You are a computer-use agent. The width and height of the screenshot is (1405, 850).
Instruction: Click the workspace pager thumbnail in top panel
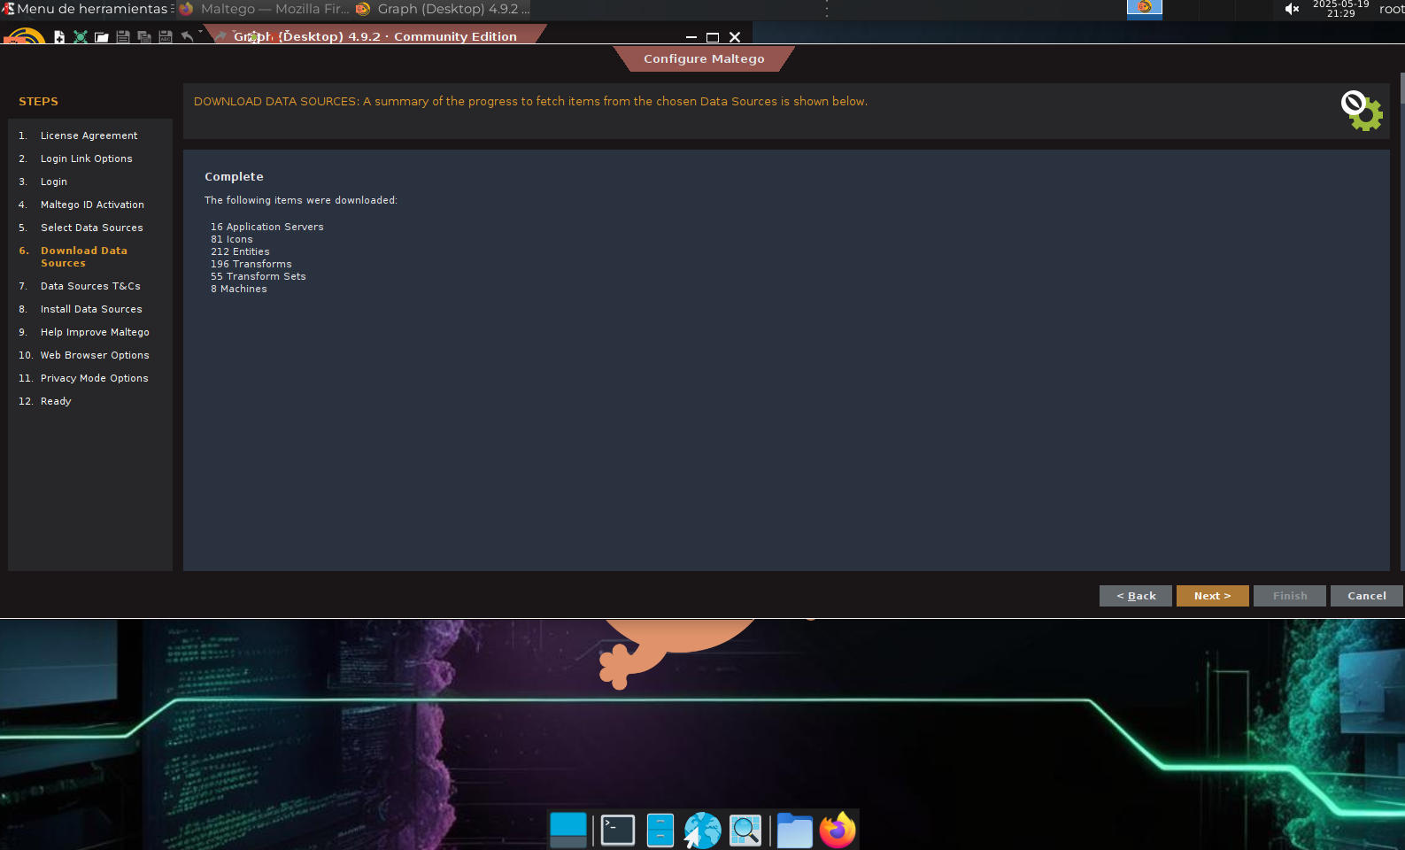[x=1144, y=9]
